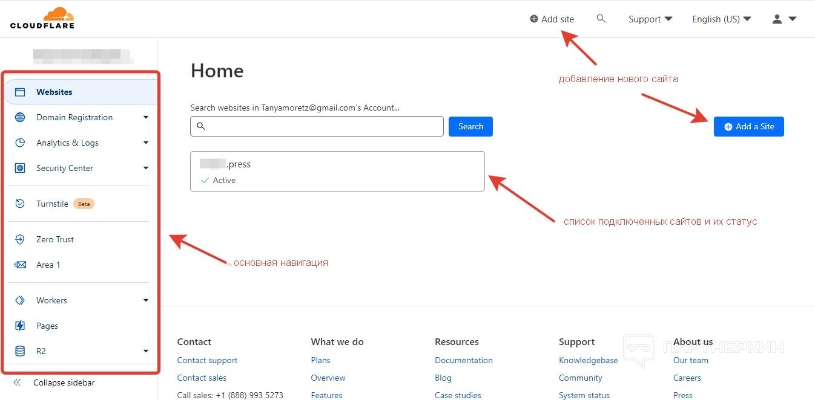Select Websites in the sidebar
The image size is (815, 400).
[x=54, y=92]
